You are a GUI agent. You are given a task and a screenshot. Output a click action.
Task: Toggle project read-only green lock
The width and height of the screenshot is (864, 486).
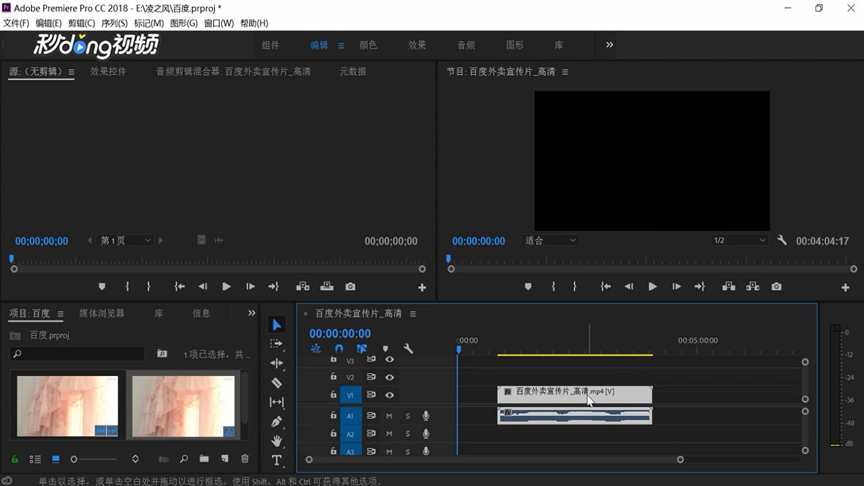pyautogui.click(x=15, y=459)
